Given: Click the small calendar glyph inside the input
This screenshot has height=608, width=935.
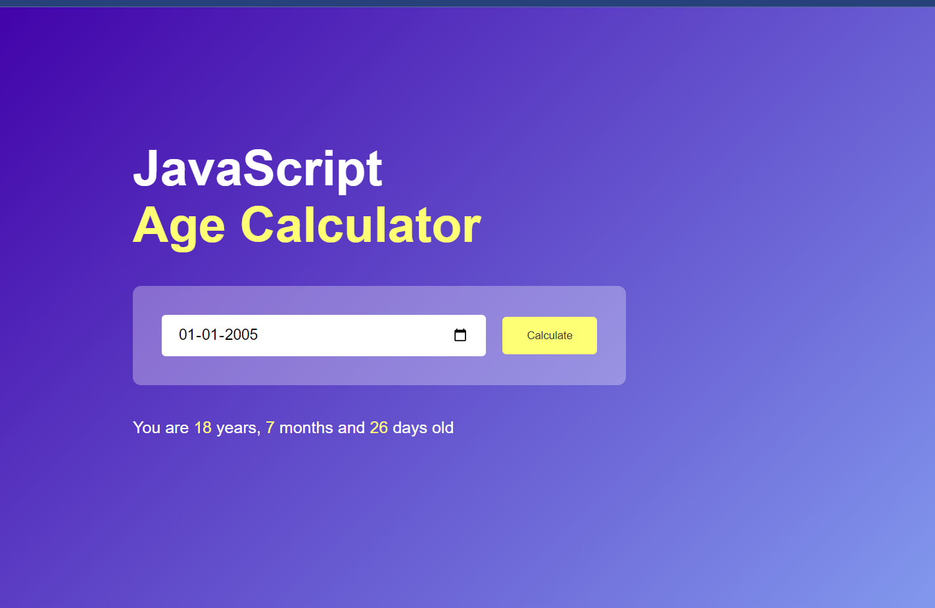Looking at the screenshot, I should point(460,335).
